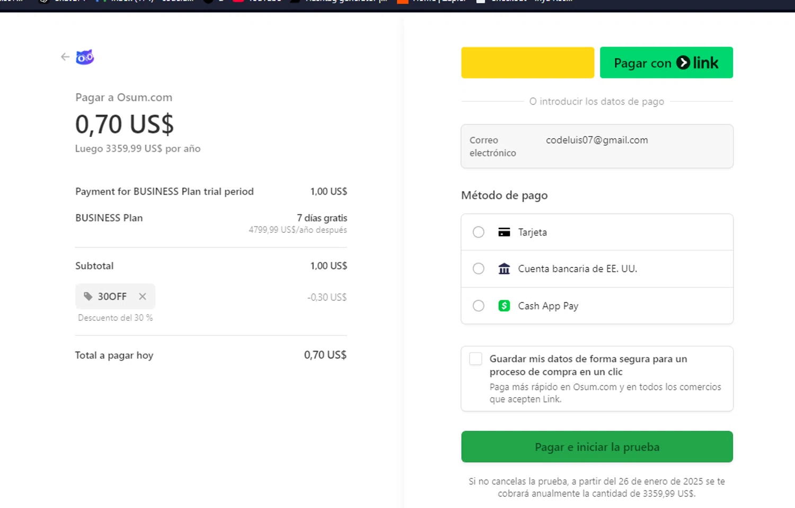This screenshot has height=508, width=795.
Task: Click the Cuenta bancaria de EE. UU. label
Action: (x=577, y=269)
